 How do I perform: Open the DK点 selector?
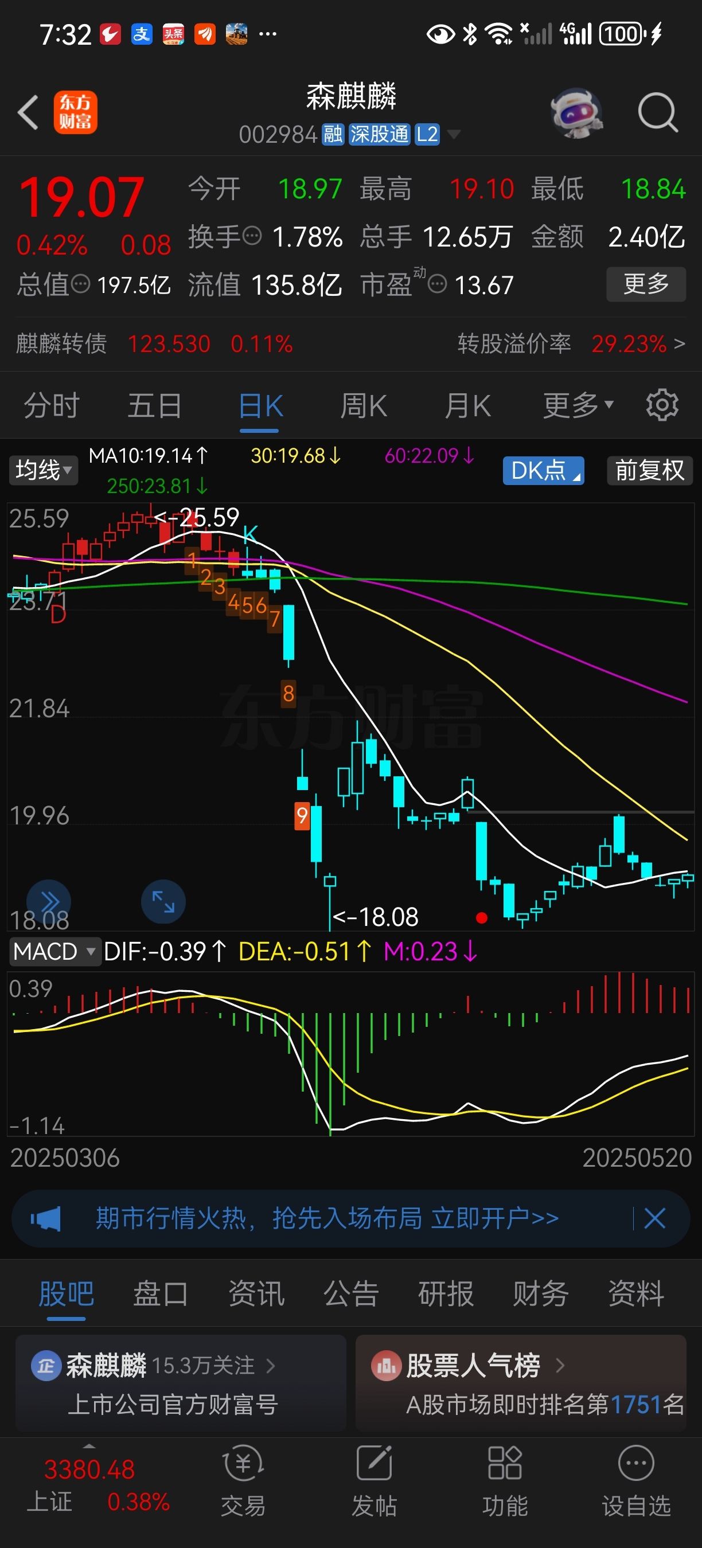coord(543,470)
